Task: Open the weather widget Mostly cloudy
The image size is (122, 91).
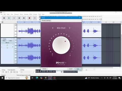Action: pos(92,78)
